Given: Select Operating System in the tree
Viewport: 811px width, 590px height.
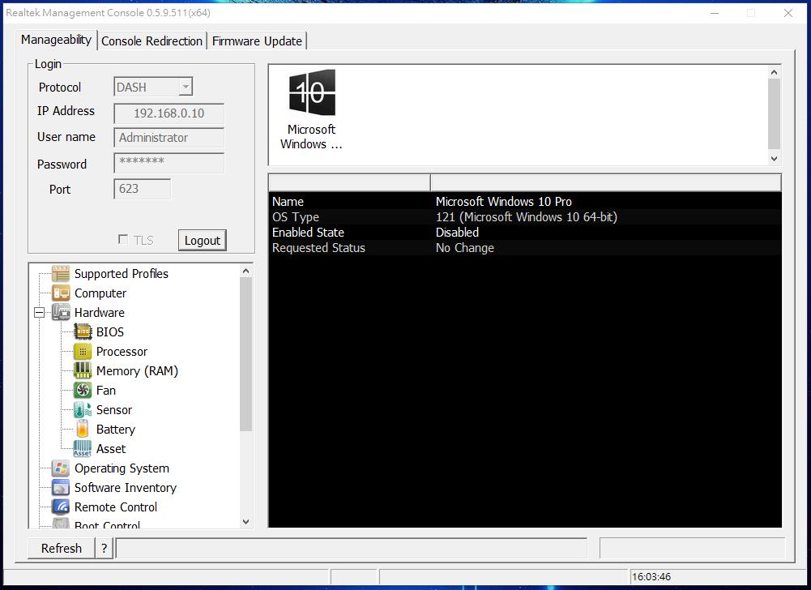Looking at the screenshot, I should [x=122, y=468].
